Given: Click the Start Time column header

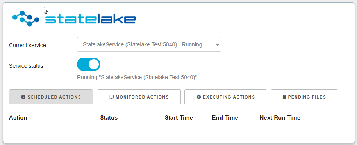Looking at the screenshot, I should 179,118.
